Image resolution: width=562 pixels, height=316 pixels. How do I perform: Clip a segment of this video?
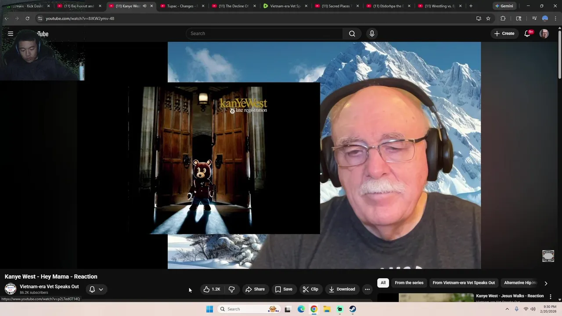click(x=310, y=289)
